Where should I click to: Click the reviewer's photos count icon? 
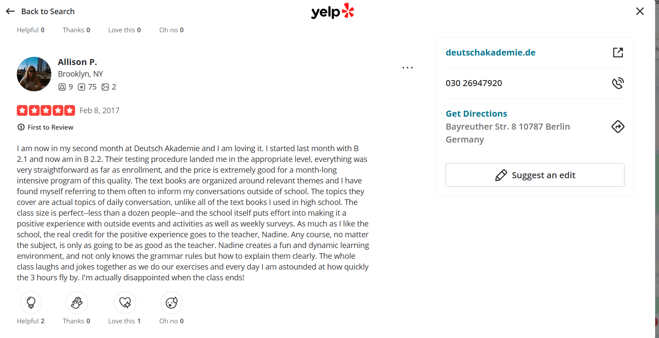tap(105, 87)
